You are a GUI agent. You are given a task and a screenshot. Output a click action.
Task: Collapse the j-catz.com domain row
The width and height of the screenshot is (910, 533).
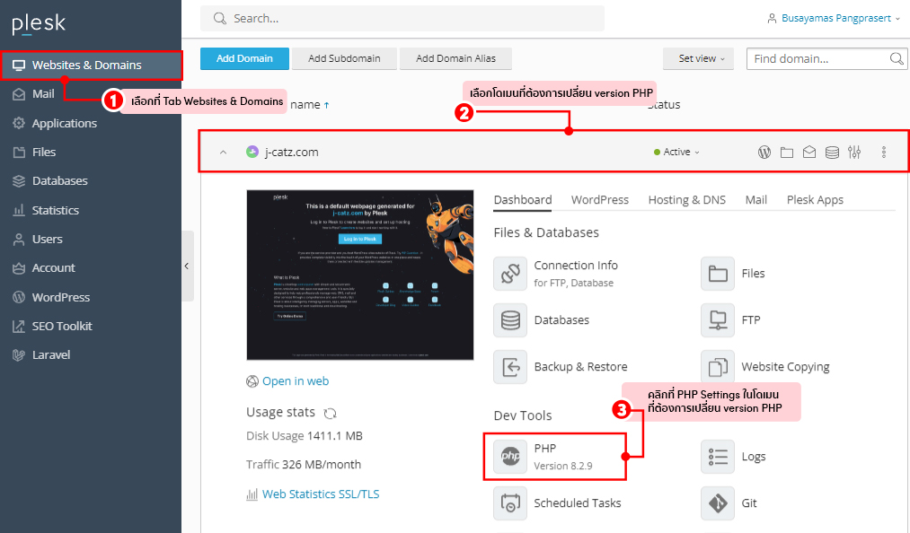223,152
